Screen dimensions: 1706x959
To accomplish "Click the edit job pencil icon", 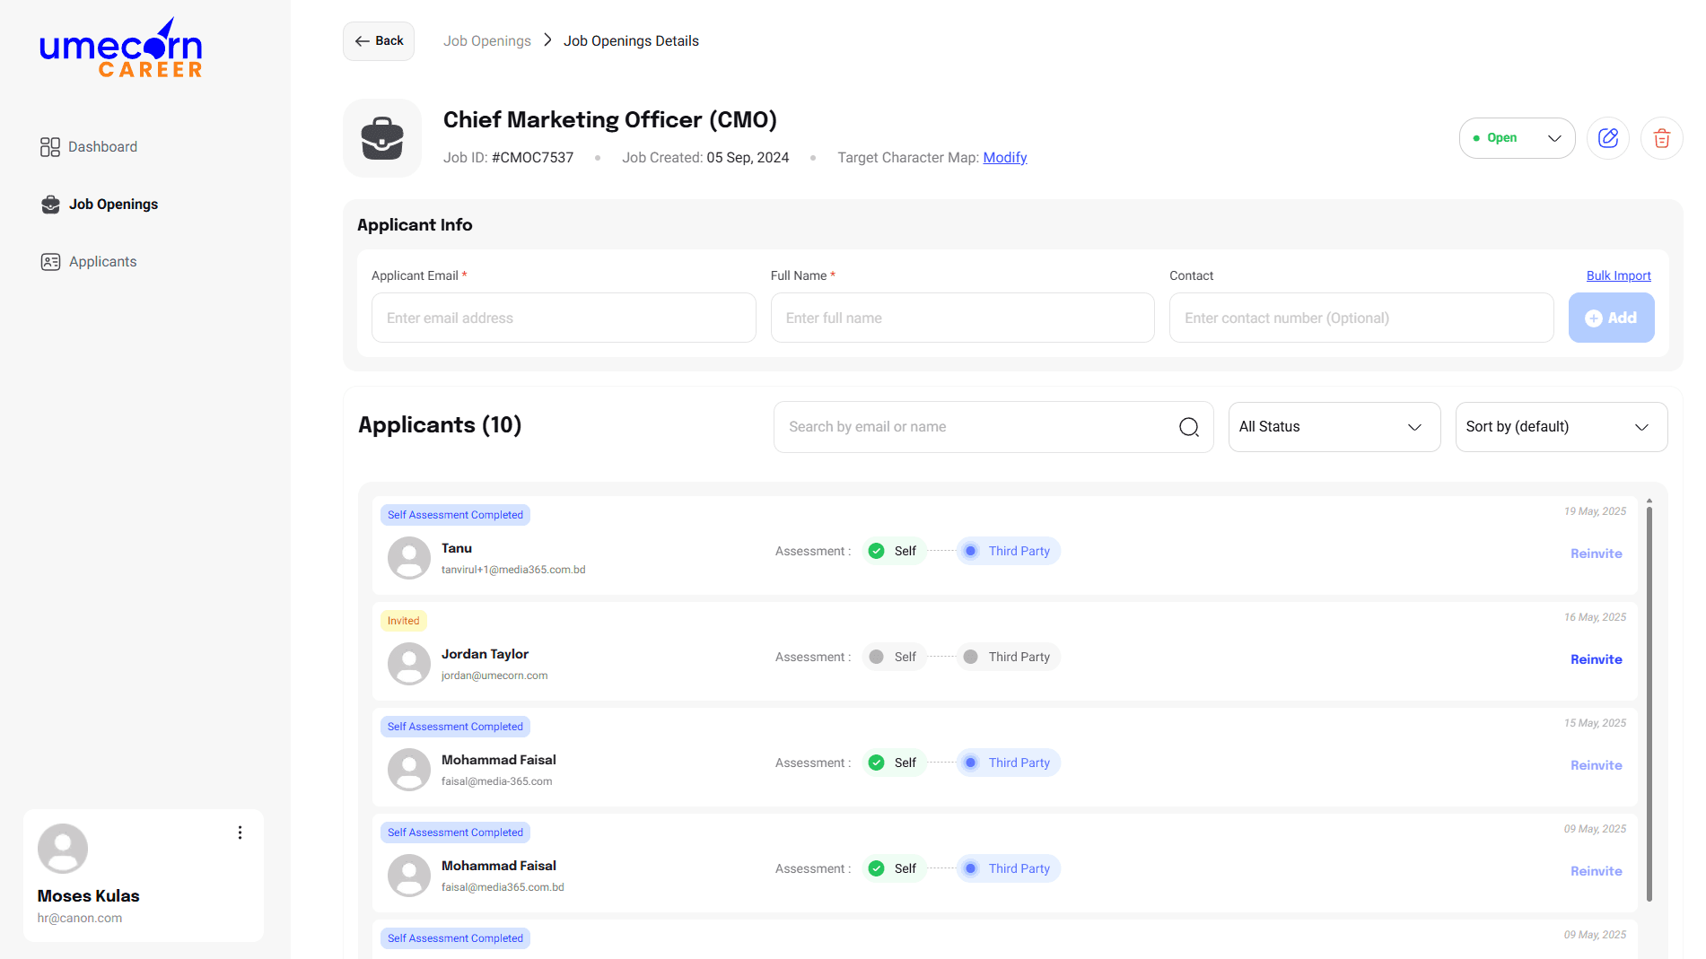I will coord(1607,138).
